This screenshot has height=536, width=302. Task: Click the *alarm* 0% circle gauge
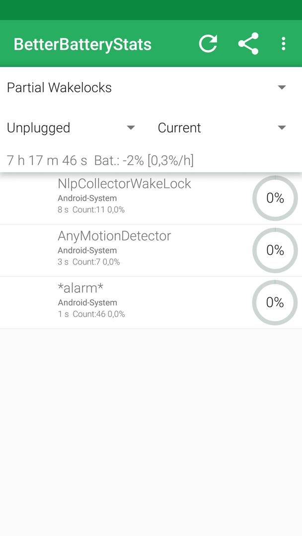[275, 303]
